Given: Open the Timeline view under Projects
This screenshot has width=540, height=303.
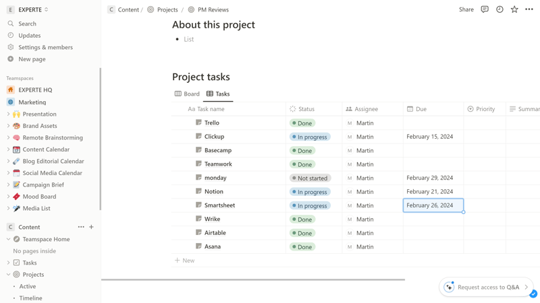Looking at the screenshot, I should click(30, 298).
